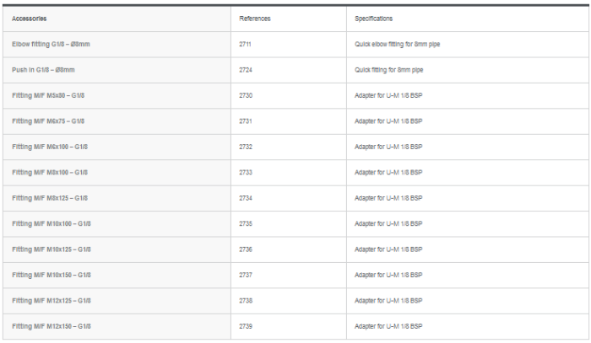Select "Quick fitting for 8mm pipe" specification text
Image resolution: width=591 pixels, height=343 pixels.
(389, 69)
